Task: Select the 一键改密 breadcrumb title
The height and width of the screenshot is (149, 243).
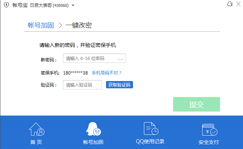Action: click(x=78, y=25)
